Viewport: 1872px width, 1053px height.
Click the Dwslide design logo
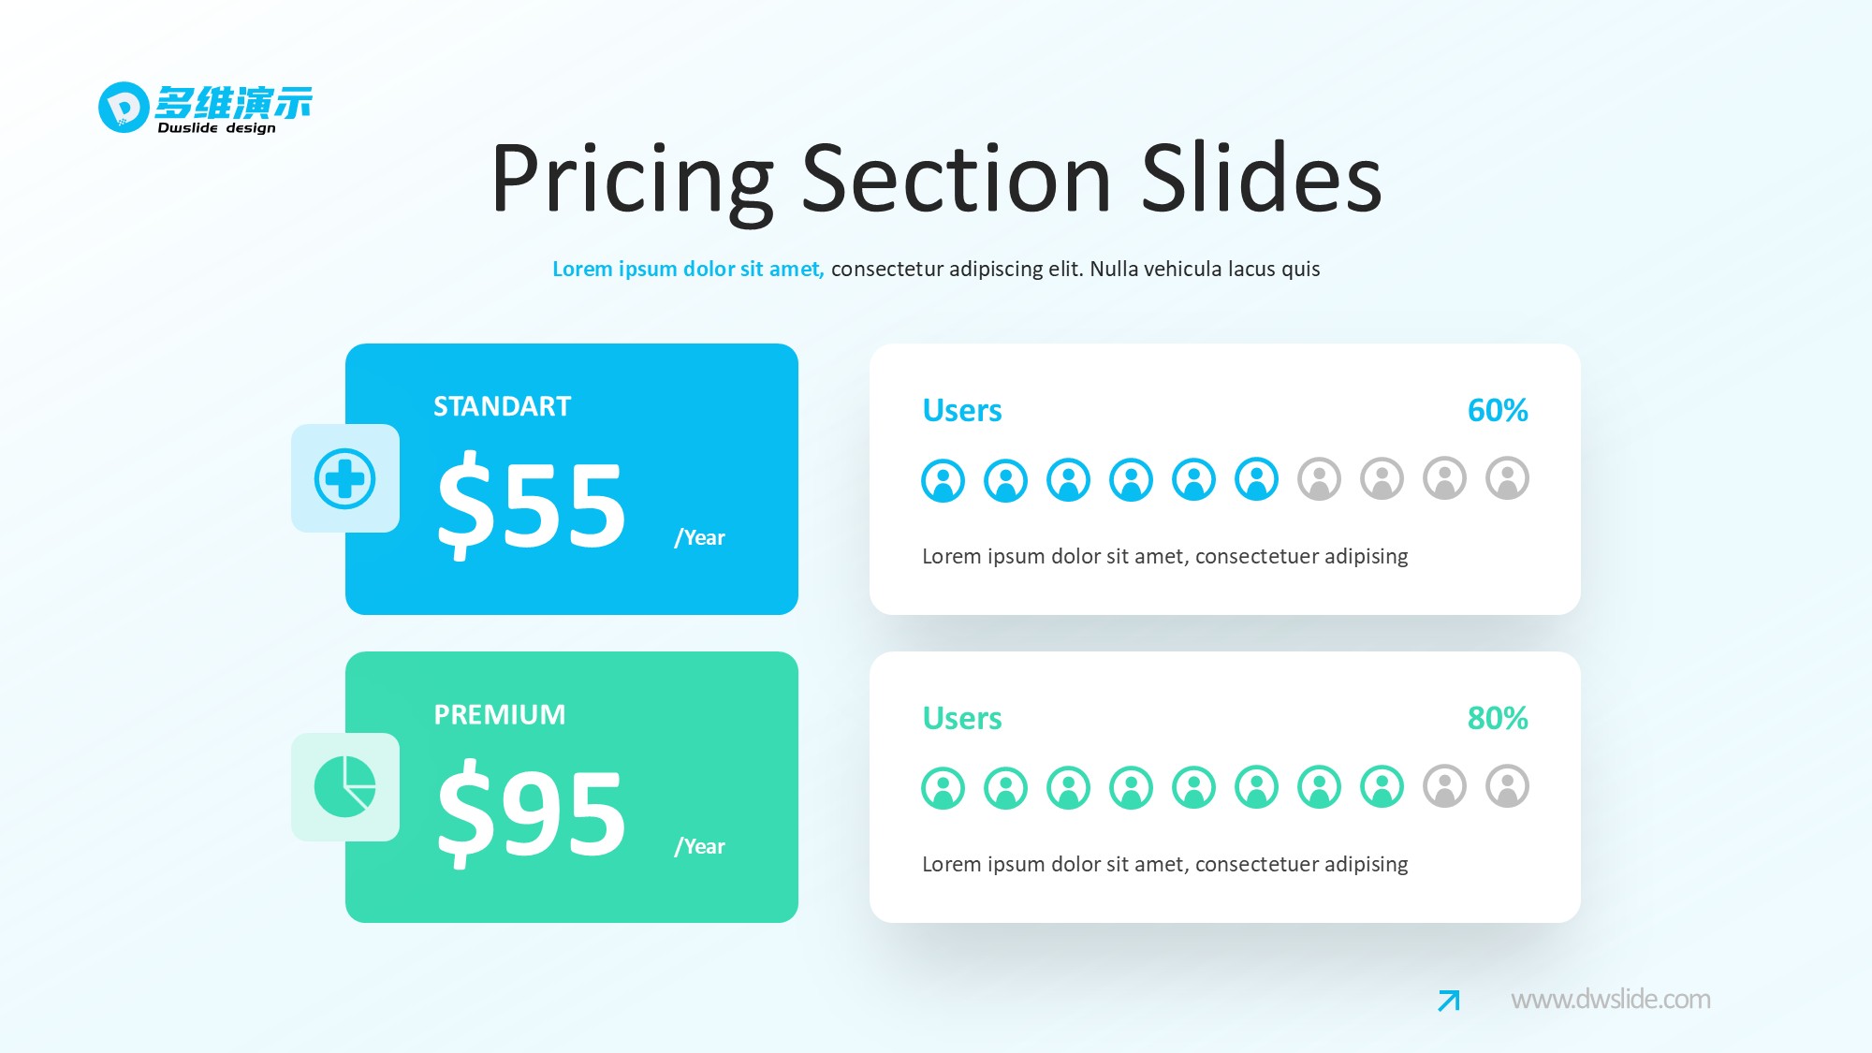[205, 109]
